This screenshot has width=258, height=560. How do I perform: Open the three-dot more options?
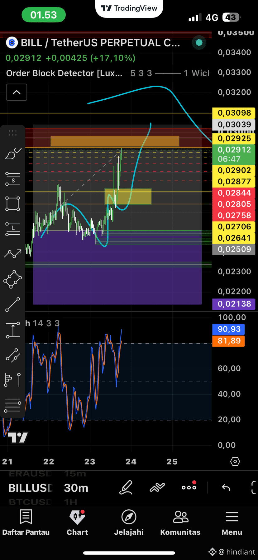click(x=189, y=487)
